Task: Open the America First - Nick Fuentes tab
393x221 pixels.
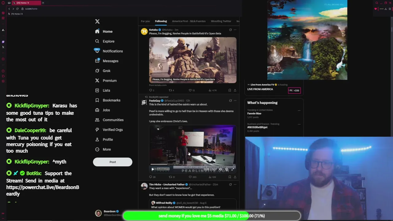Action: [x=189, y=21]
